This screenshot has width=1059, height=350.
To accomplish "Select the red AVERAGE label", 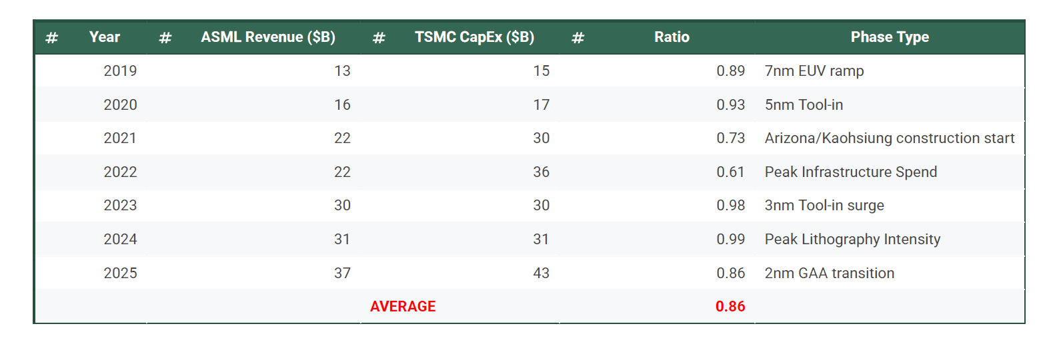I will tap(403, 307).
